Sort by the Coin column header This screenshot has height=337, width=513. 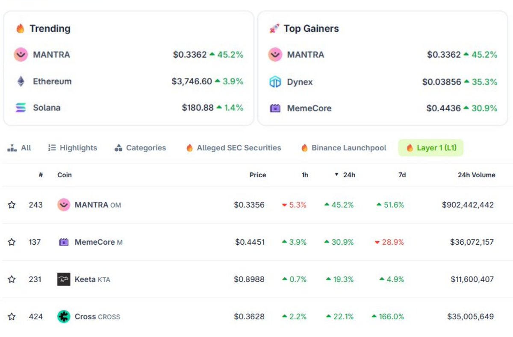65,175
